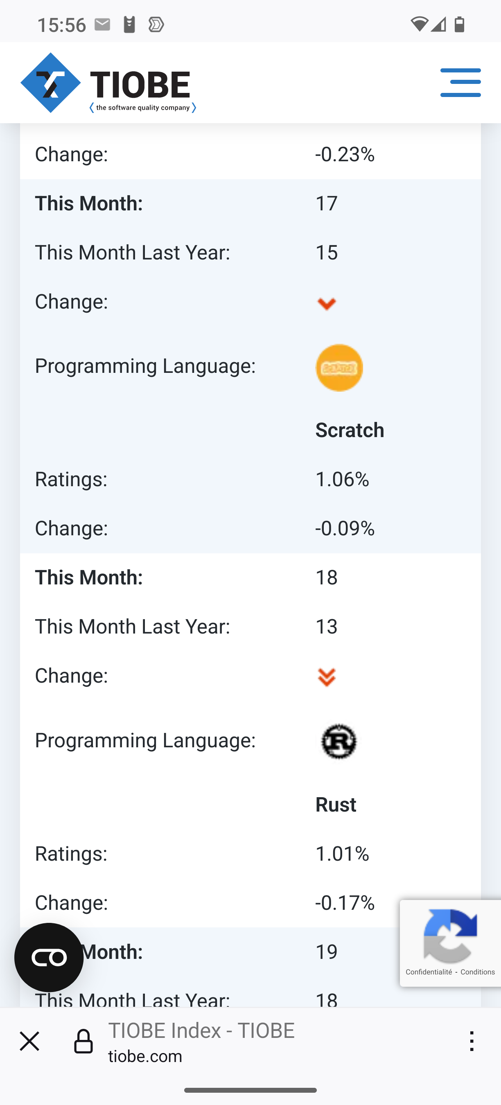Screen dimensions: 501x1105
Task: Open the hamburger navigation menu
Action: click(460, 82)
